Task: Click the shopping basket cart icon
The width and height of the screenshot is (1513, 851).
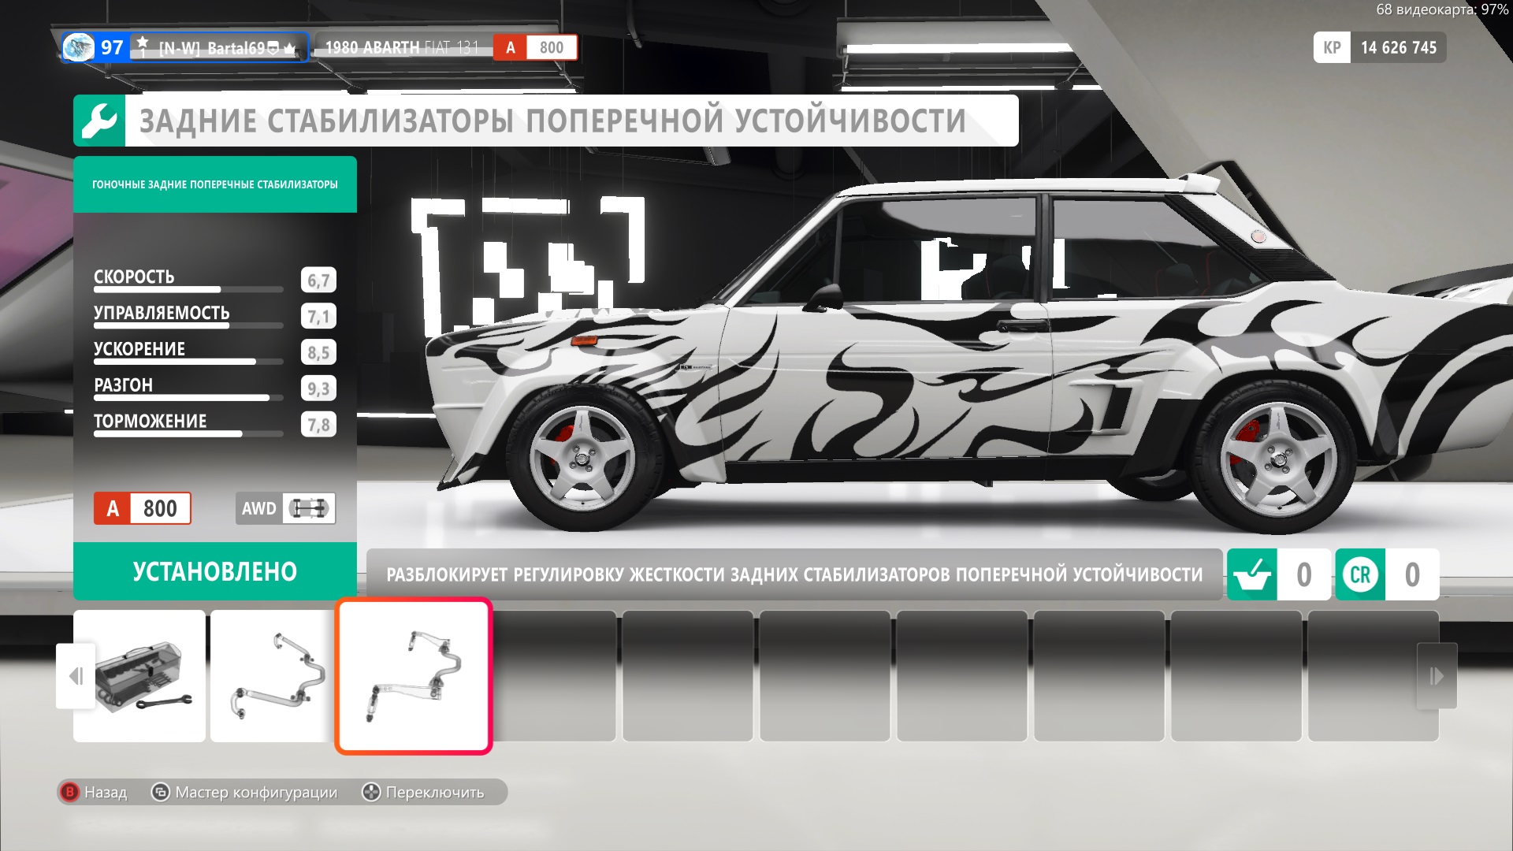Action: tap(1252, 574)
